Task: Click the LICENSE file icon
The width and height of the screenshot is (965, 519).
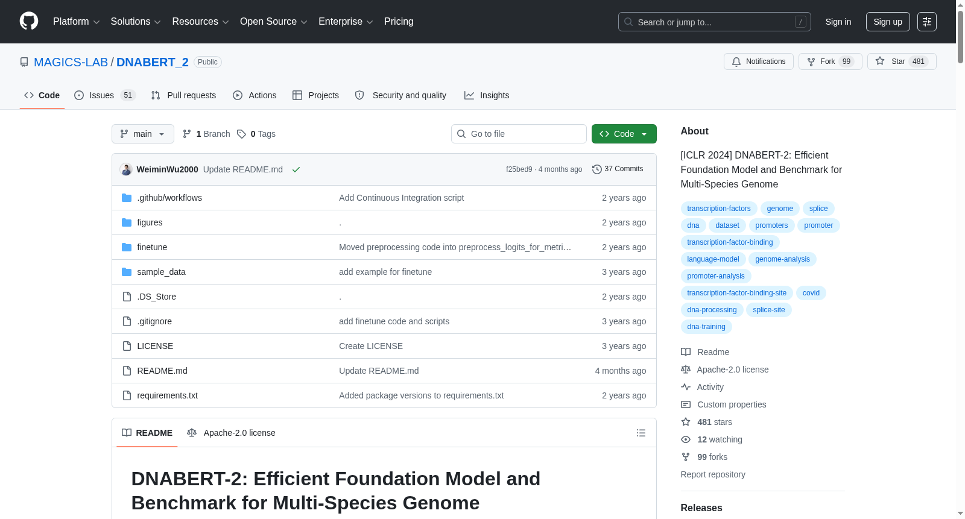Action: [x=127, y=346]
